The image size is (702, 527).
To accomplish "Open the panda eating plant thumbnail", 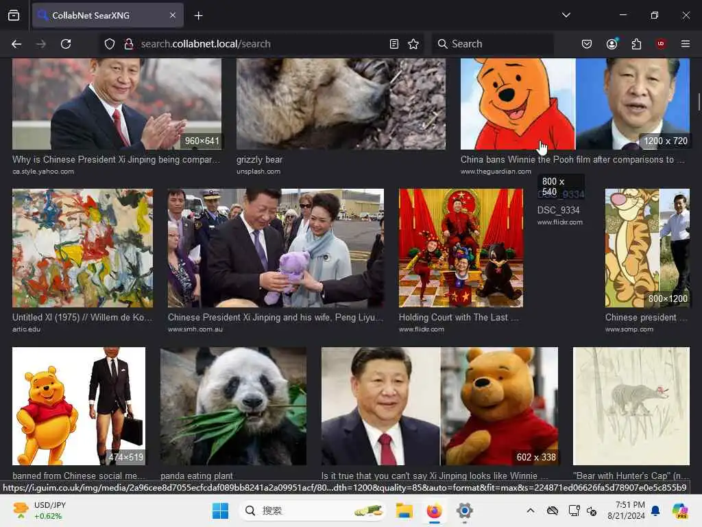I will [233, 406].
